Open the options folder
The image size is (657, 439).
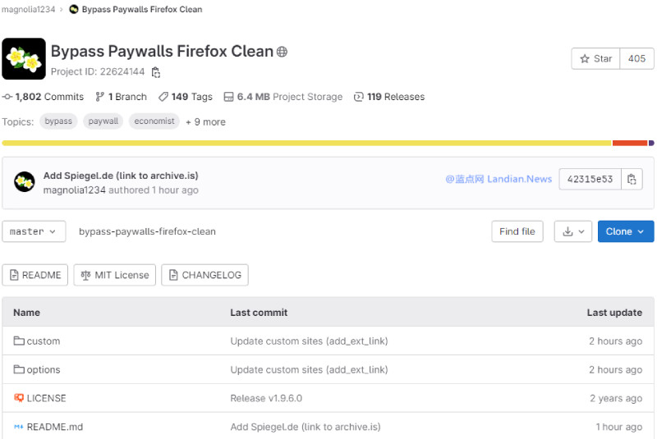(x=44, y=369)
